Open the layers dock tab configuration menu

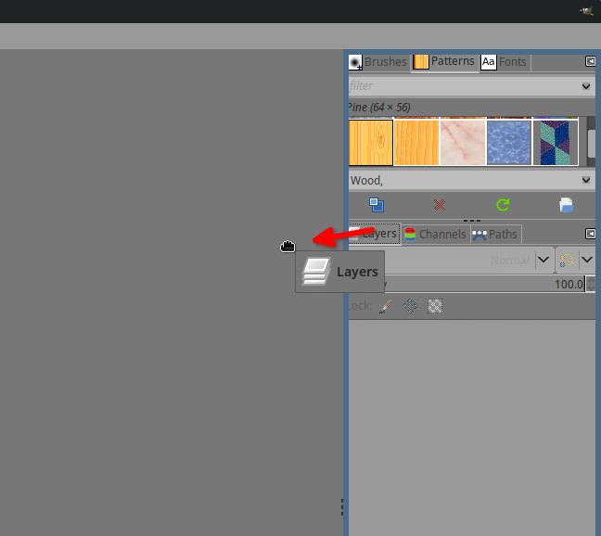point(590,234)
